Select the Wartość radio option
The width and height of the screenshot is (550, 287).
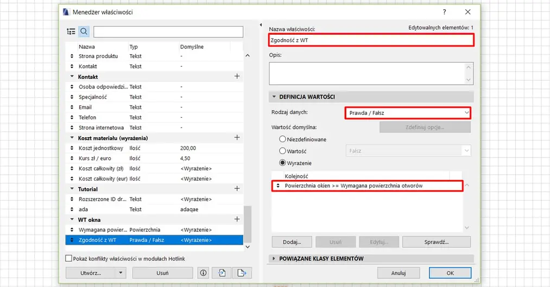point(282,151)
